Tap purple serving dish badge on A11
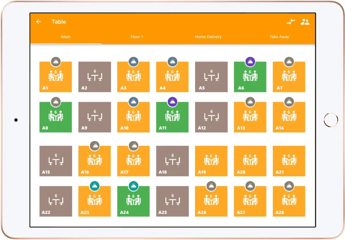This screenshot has width=345, height=240. point(172,102)
